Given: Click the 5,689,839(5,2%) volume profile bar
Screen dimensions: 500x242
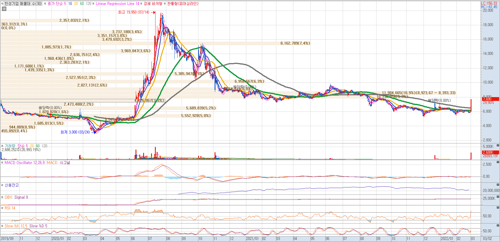Looking at the screenshot, I should click(x=108, y=108).
